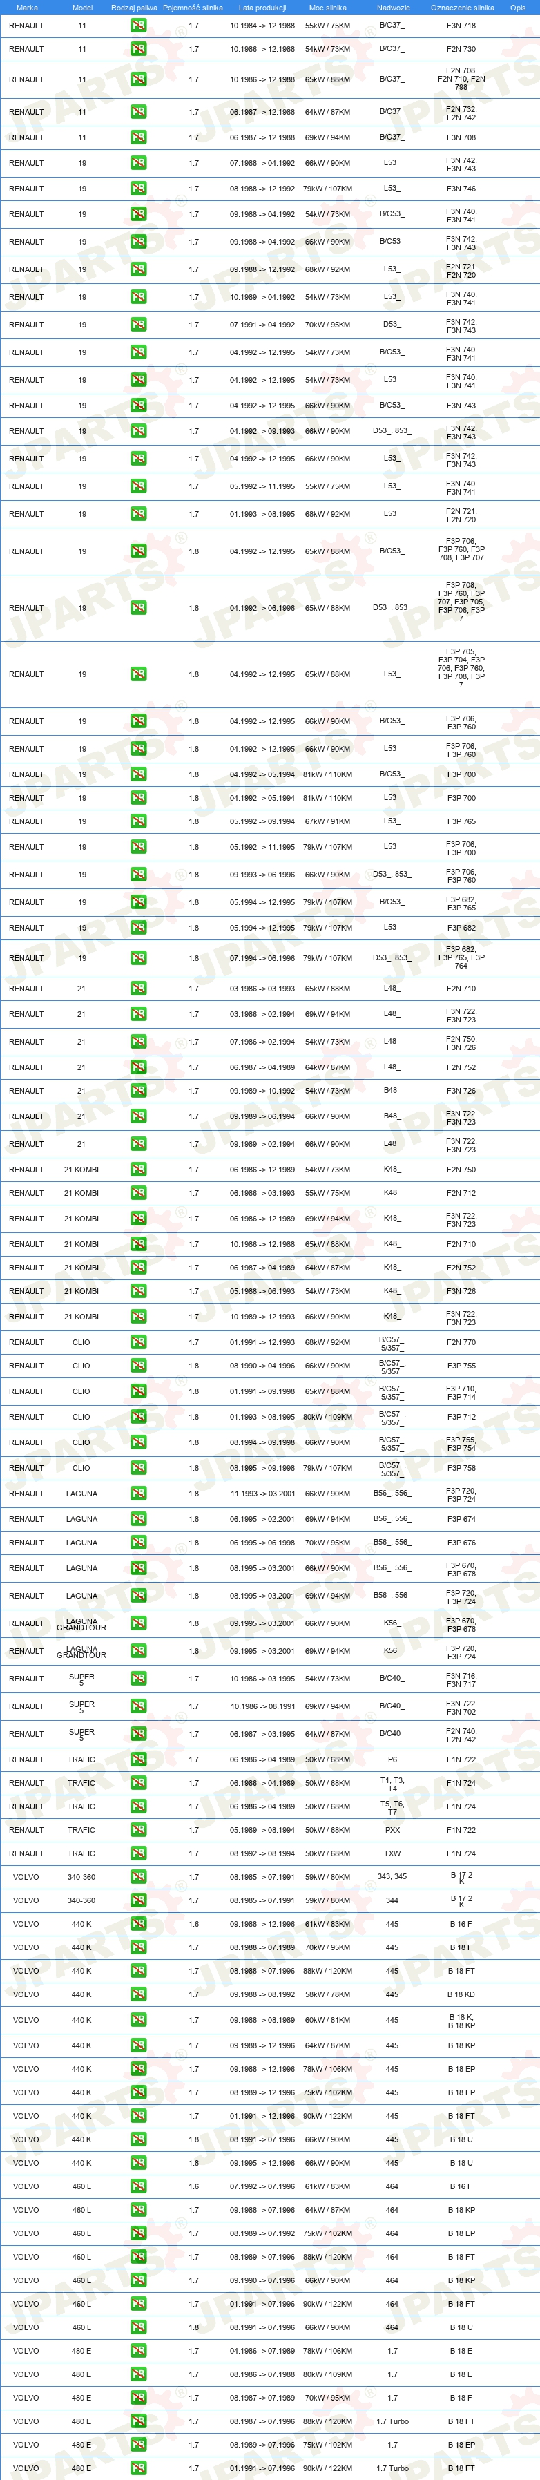This screenshot has width=540, height=2480.
Task: Click fuel icon in Volvo 440 K B 18 KD row
Action: (139, 1995)
